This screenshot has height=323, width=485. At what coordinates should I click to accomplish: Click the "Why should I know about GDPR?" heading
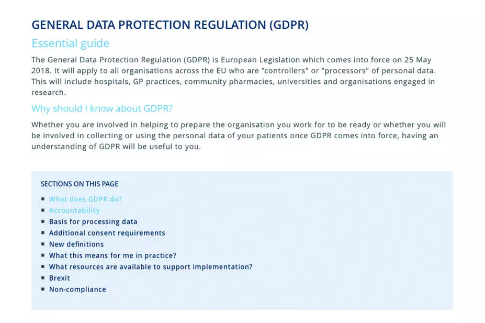[x=102, y=108]
